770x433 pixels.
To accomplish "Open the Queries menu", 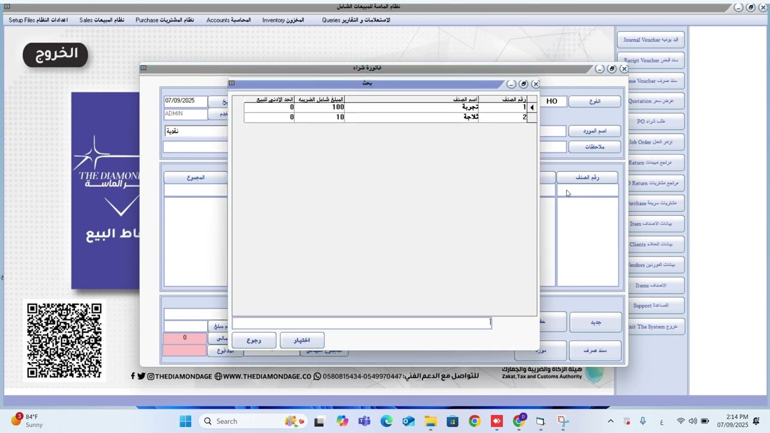I will (x=356, y=20).
